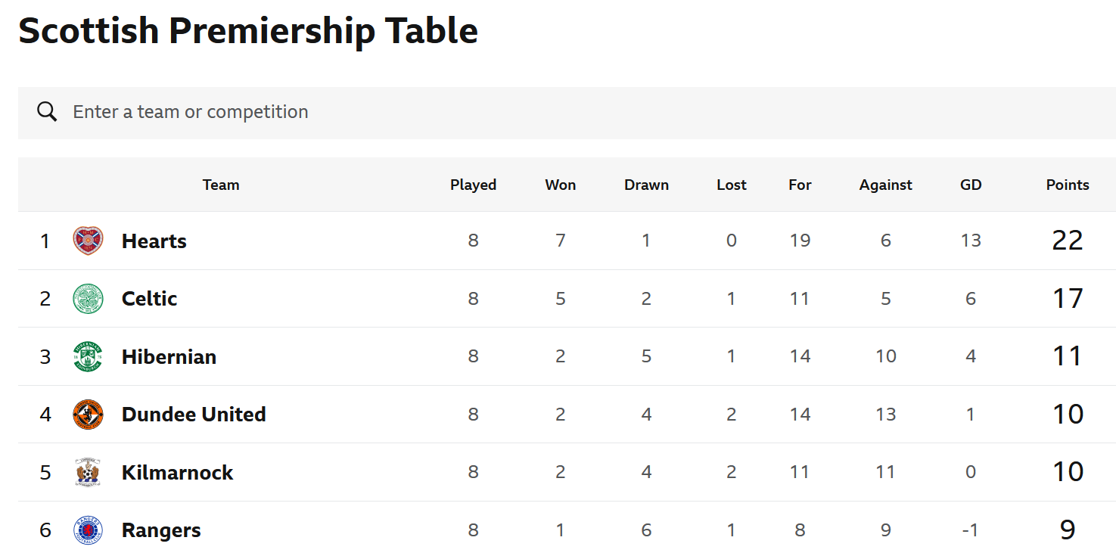
Task: Click the search magnifier icon
Action: coord(47,113)
